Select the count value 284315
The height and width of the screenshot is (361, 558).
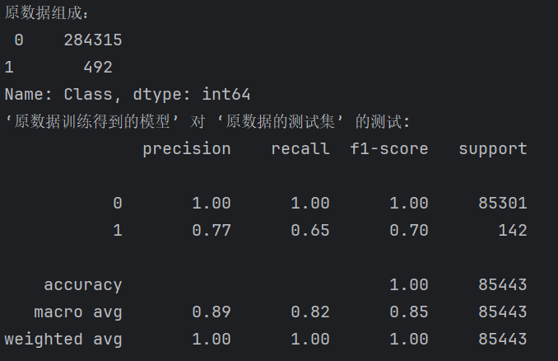point(93,40)
